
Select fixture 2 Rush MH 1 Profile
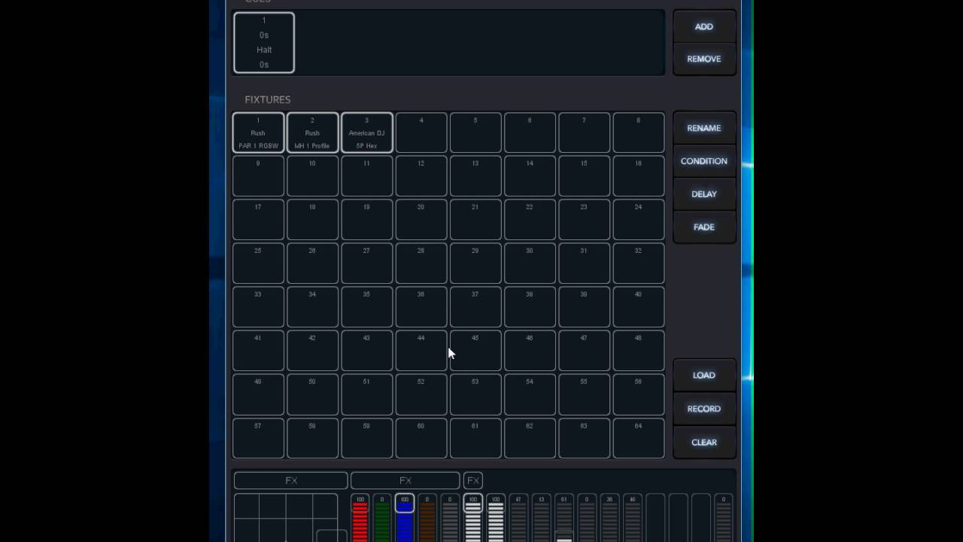(312, 132)
